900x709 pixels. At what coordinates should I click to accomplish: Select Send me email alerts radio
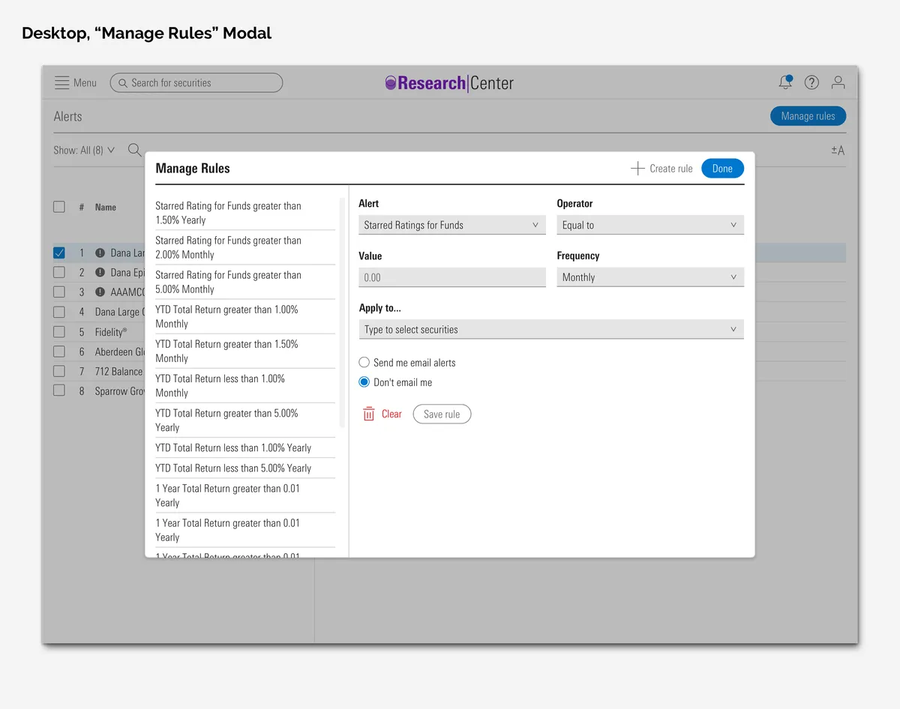pyautogui.click(x=364, y=363)
